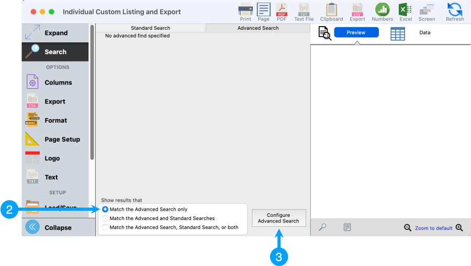
Task: Switch to the Standard Search tab
Action: click(x=150, y=28)
